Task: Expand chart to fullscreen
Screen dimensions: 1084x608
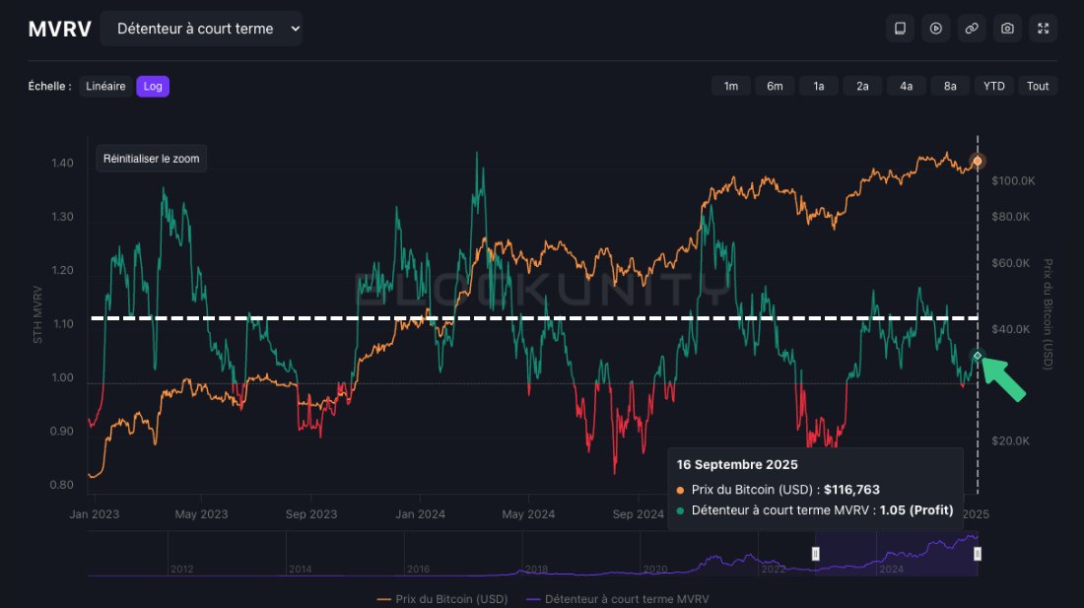Action: click(1044, 29)
